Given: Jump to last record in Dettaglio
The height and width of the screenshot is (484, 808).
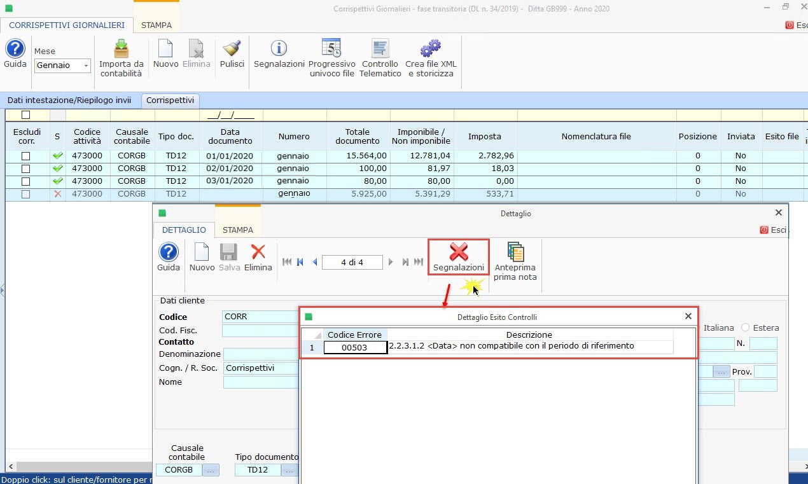Looking at the screenshot, I should 418,262.
